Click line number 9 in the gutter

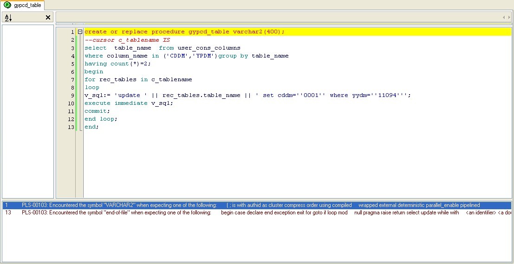(x=72, y=95)
